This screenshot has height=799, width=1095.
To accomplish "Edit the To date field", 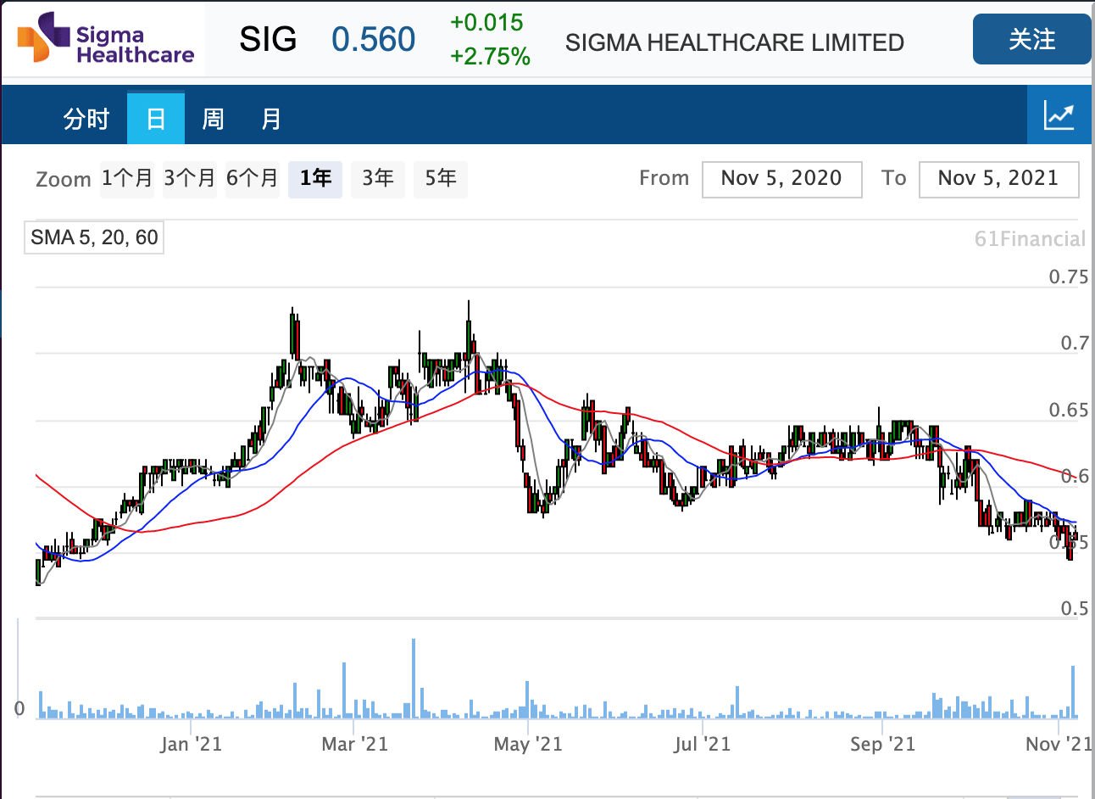I will pos(998,179).
